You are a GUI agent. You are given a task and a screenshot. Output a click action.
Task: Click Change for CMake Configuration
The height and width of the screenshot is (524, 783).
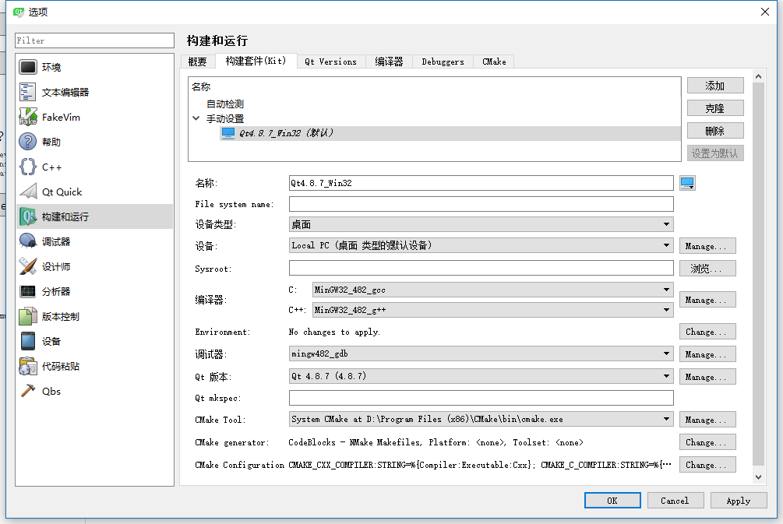coord(707,465)
